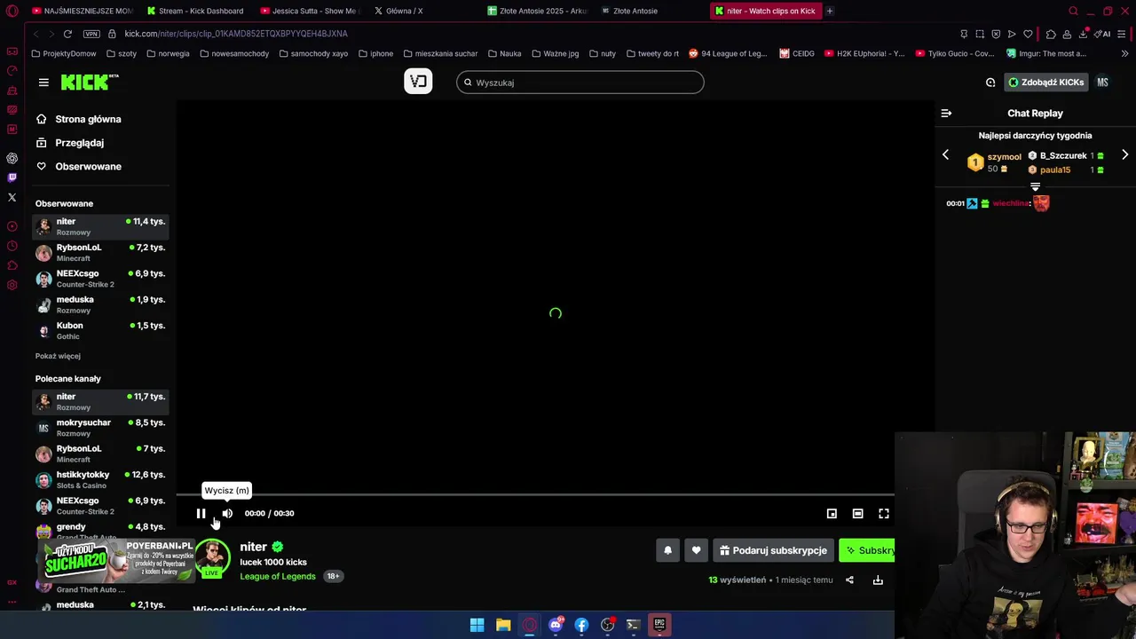Screen dimensions: 1136x639
Task: Click the icon left of Zdobądź KICKs
Action: 990,83
